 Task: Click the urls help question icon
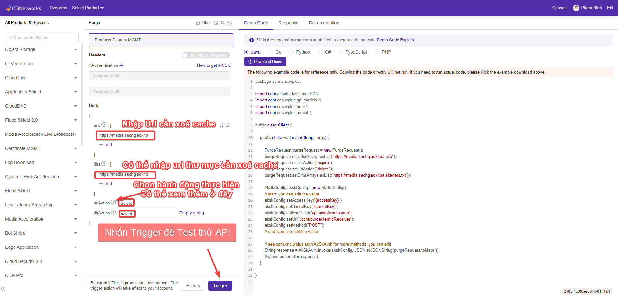104,125
